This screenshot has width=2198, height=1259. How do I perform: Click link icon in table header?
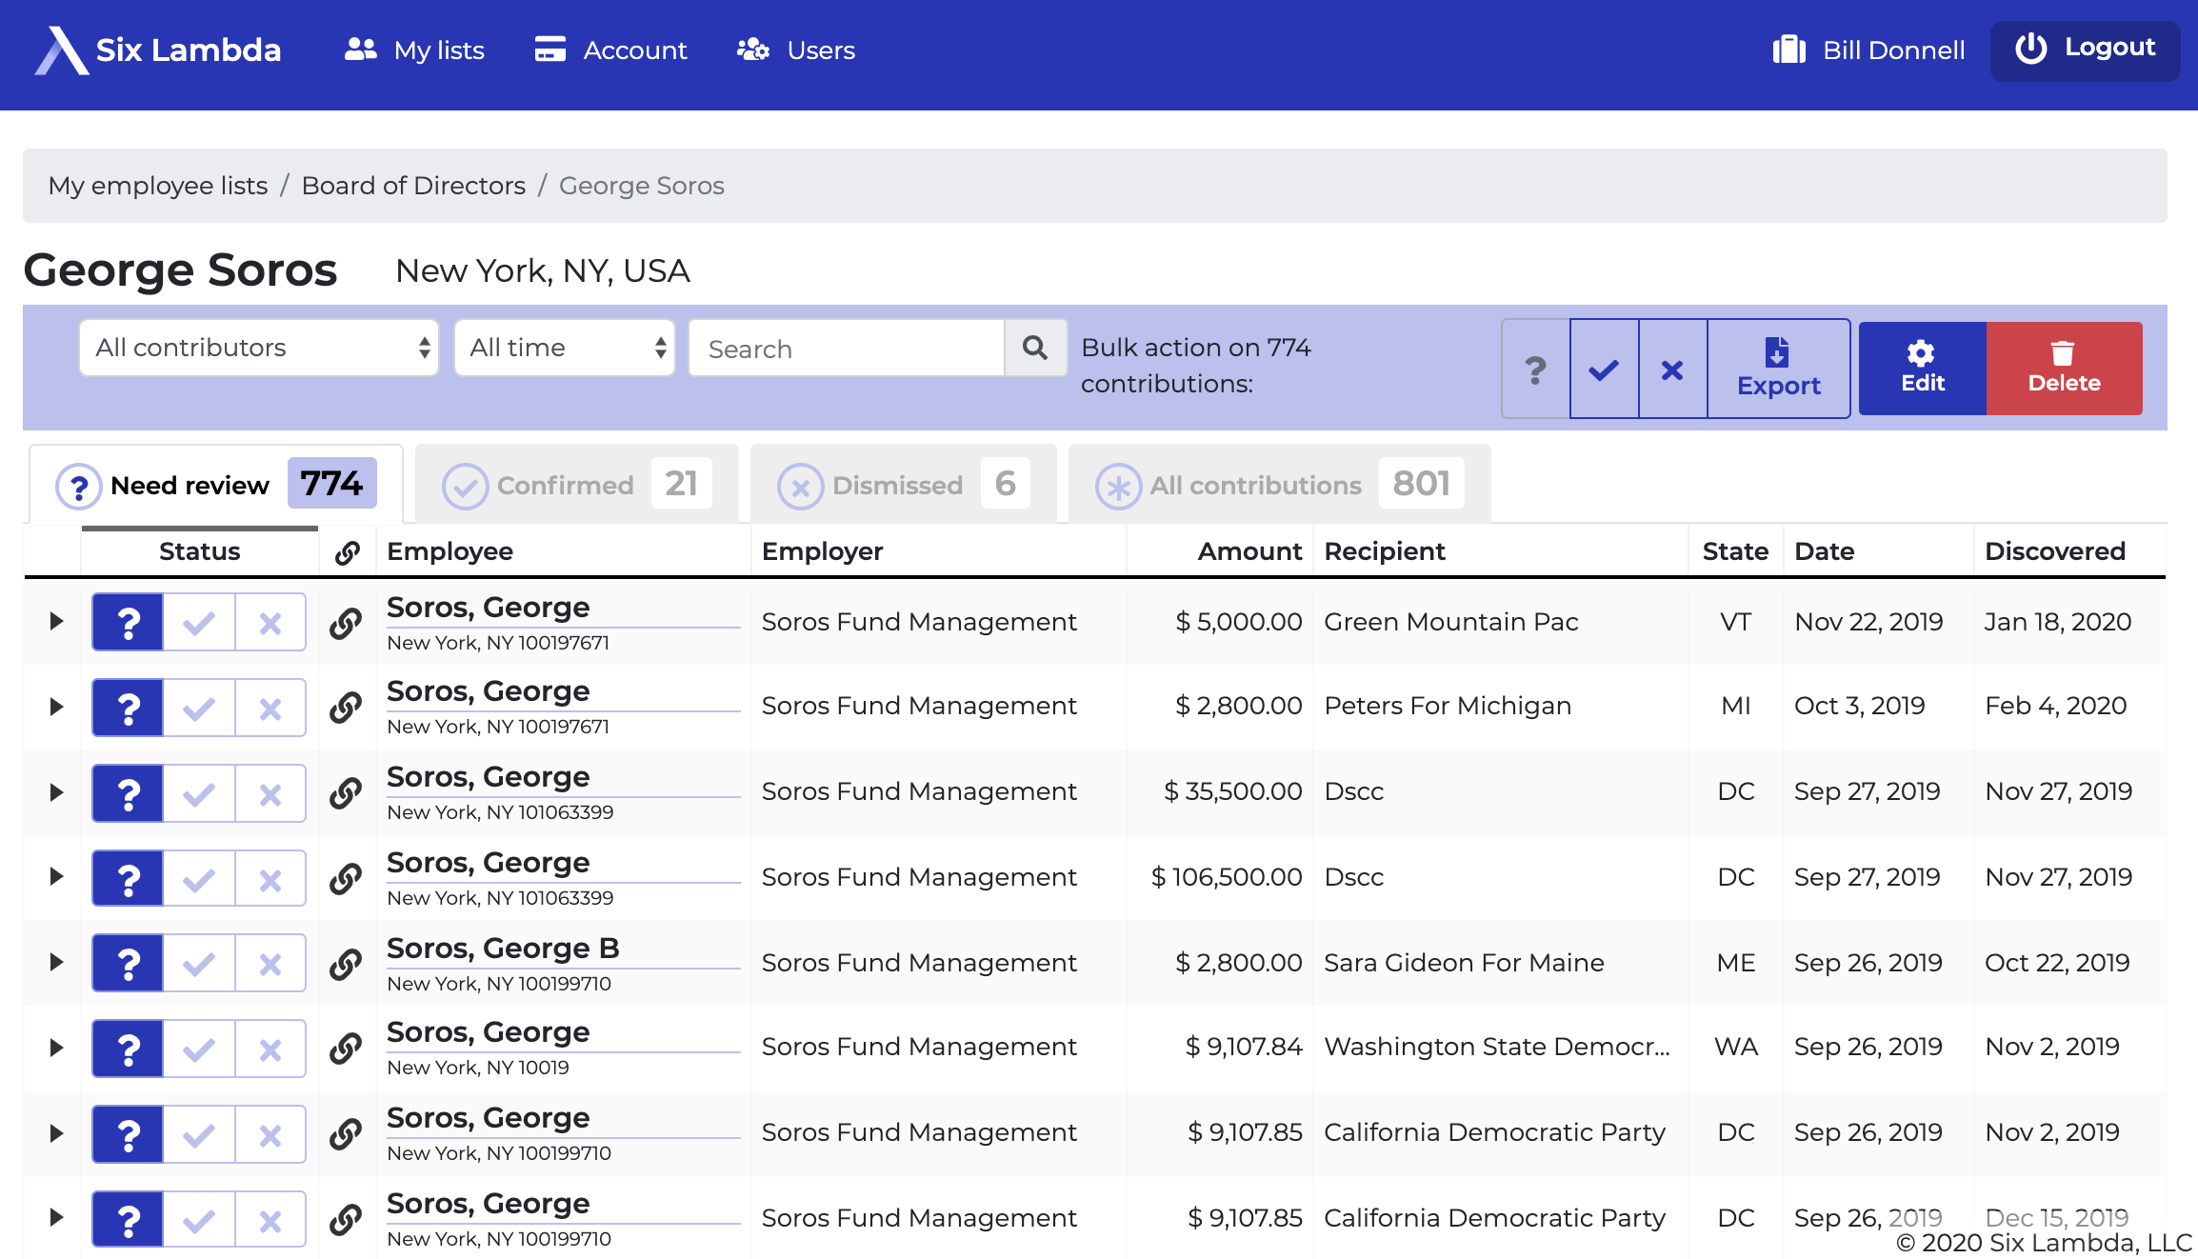[x=347, y=552]
